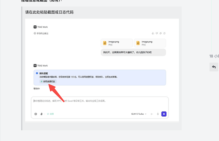This screenshot has height=141, width=219.
Task: Click the TRAE Work logo above 手动终止输出
Action: point(35,27)
